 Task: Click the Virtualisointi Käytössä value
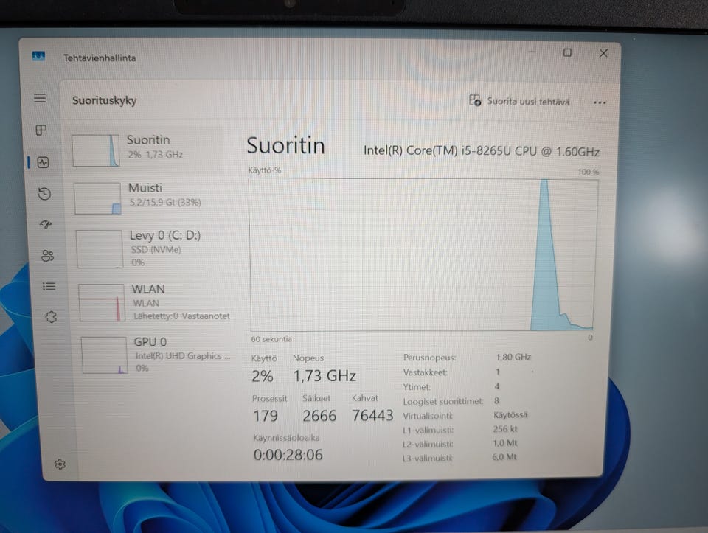coord(510,415)
